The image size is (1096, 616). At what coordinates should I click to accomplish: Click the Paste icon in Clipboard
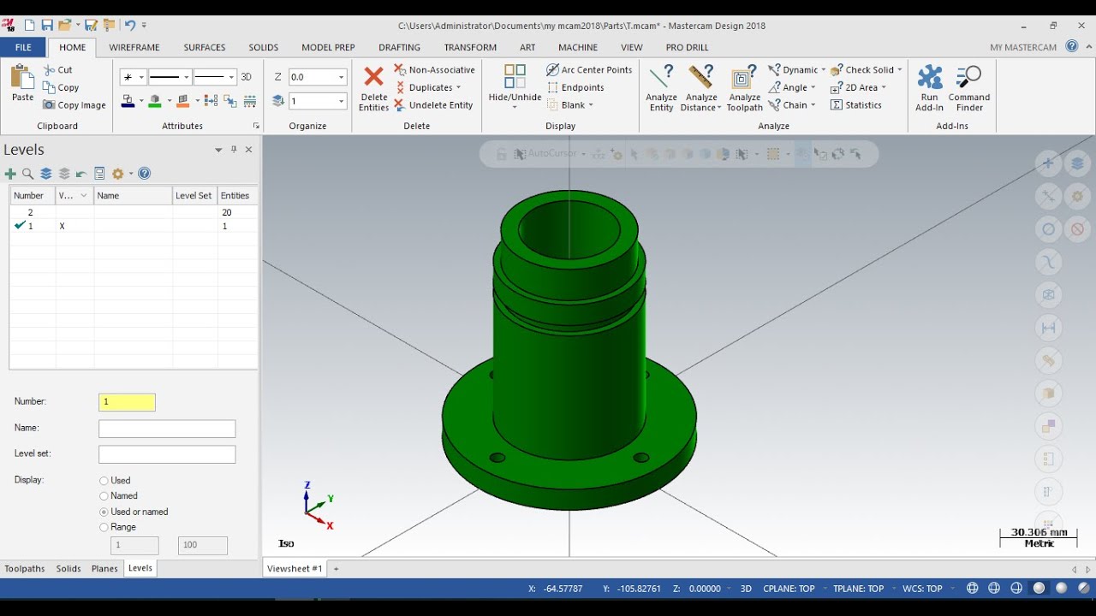(22, 77)
